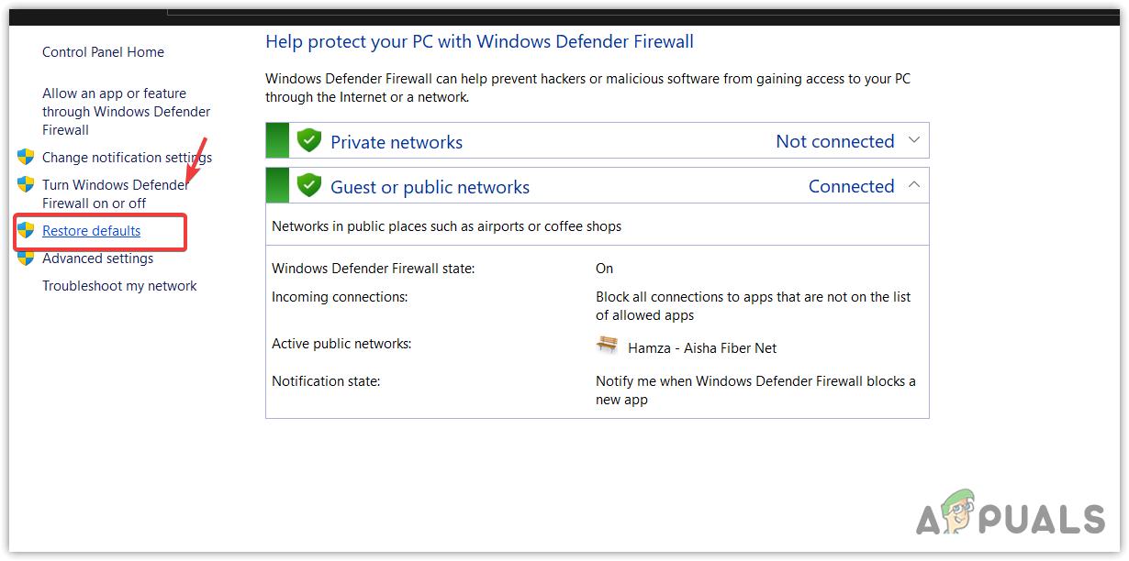Open Allow an app or feature through Firewall

pyautogui.click(x=126, y=111)
